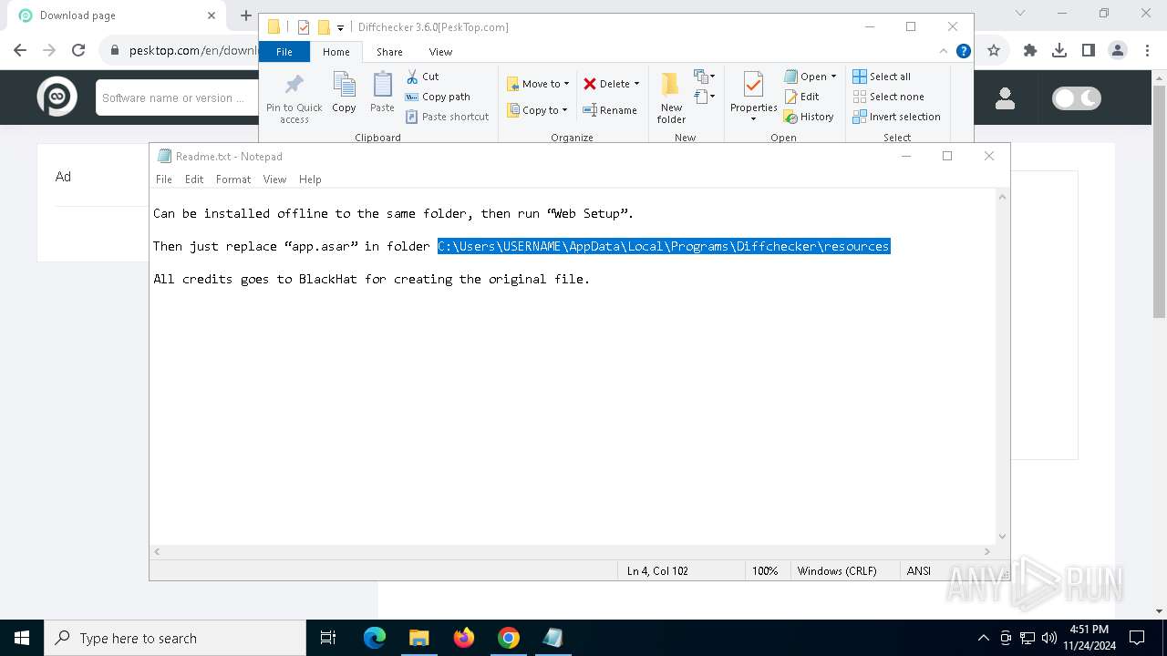Focus the Software name or version search field
The image size is (1167, 656).
coord(178,97)
